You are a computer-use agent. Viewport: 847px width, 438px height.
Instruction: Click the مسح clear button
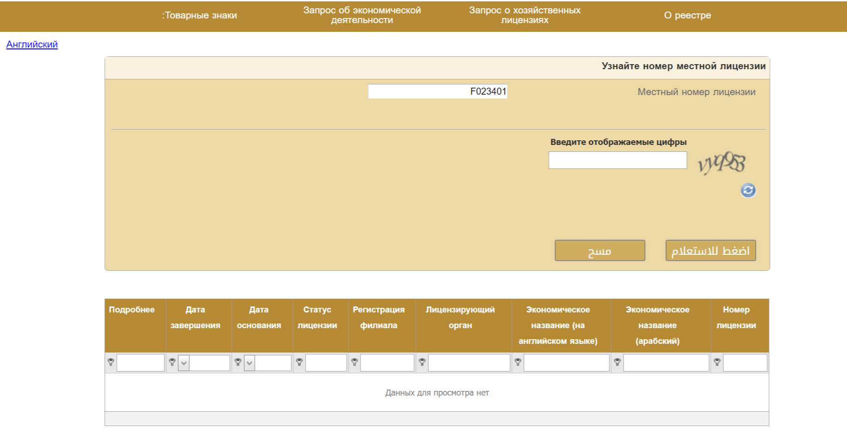[x=600, y=251]
